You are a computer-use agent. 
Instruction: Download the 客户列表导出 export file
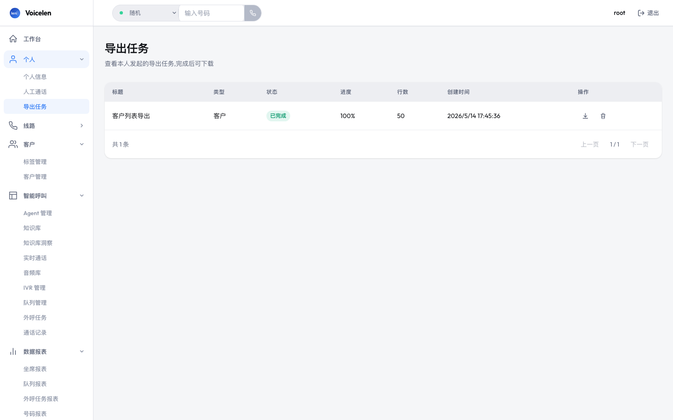pos(585,116)
